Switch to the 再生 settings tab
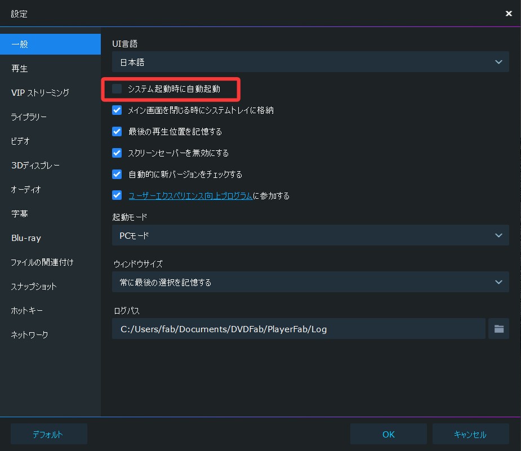This screenshot has width=521, height=451. point(20,69)
